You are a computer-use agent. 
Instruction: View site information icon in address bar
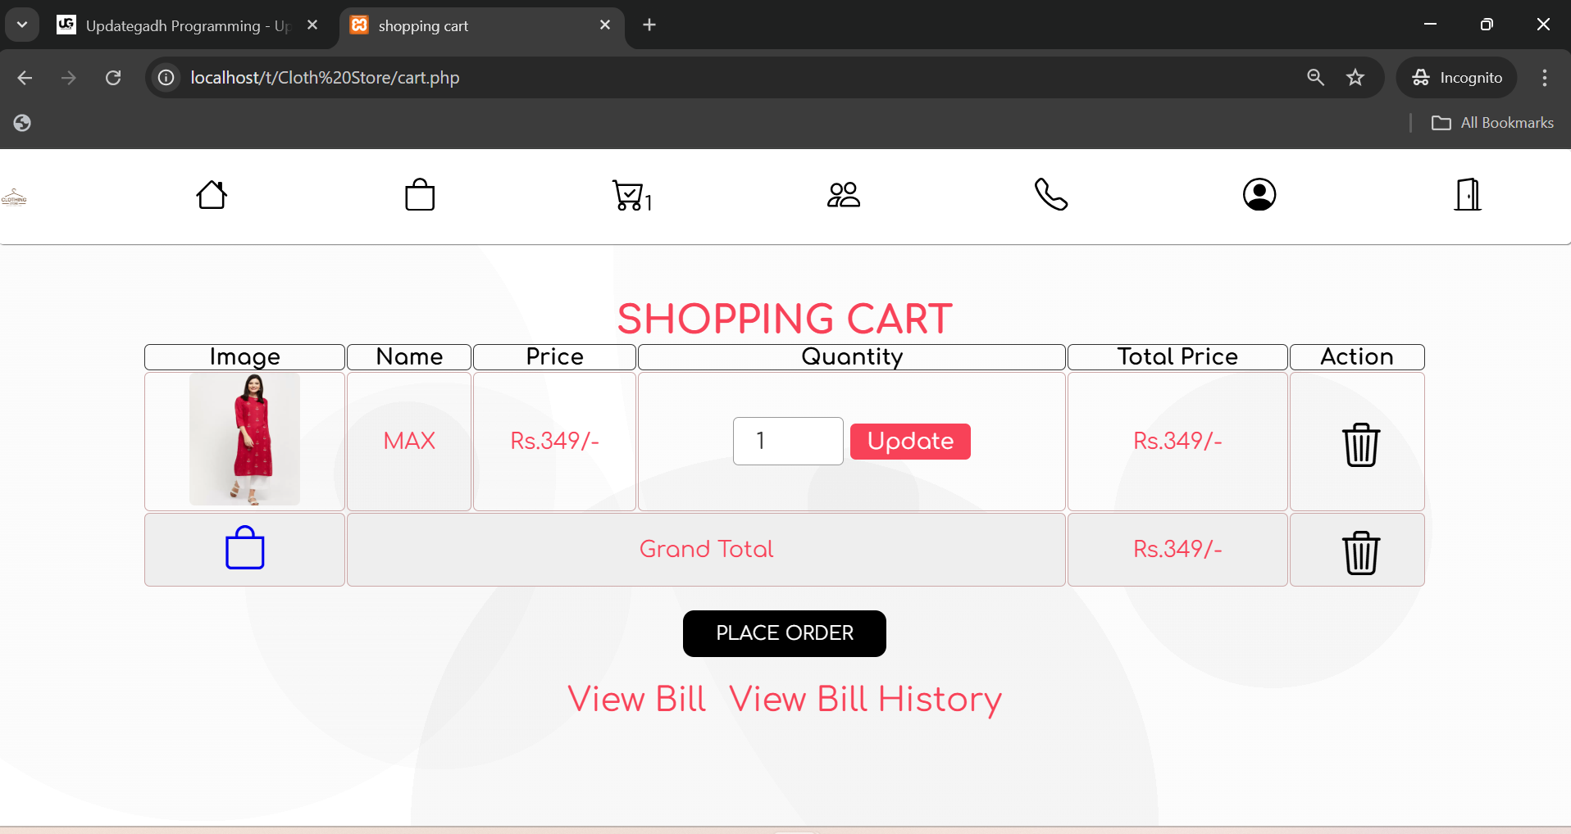(166, 78)
